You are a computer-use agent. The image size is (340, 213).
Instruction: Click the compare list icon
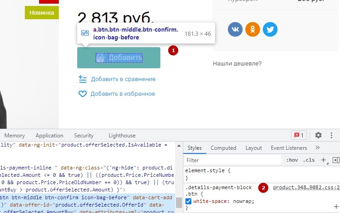82,79
